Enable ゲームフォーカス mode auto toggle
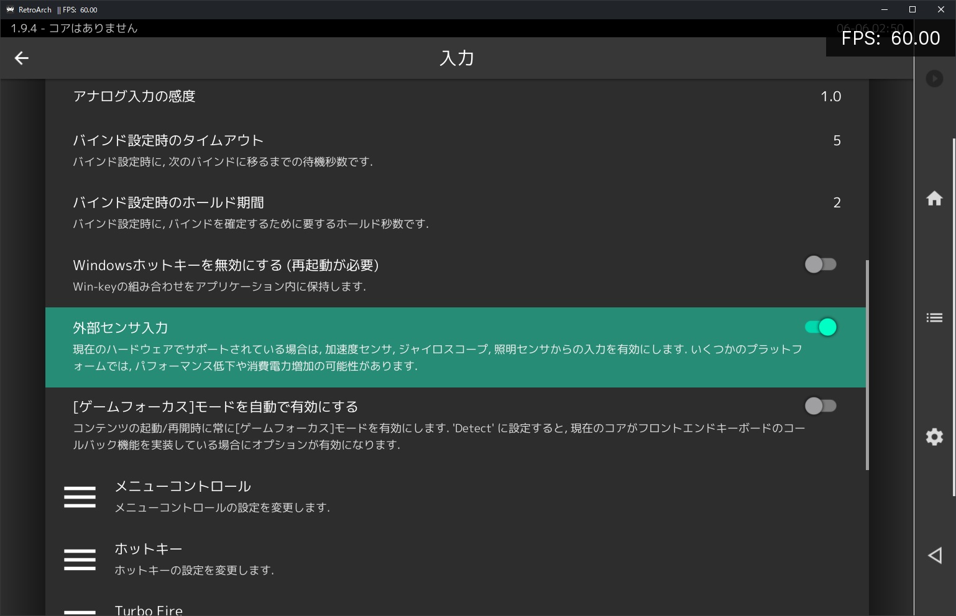This screenshot has width=956, height=616. click(x=820, y=406)
